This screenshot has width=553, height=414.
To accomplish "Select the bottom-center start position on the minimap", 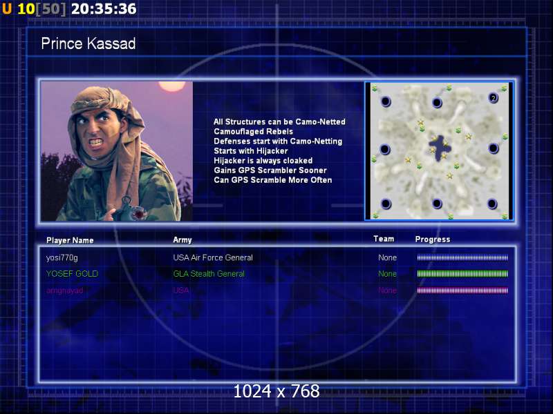I will click(x=437, y=203).
